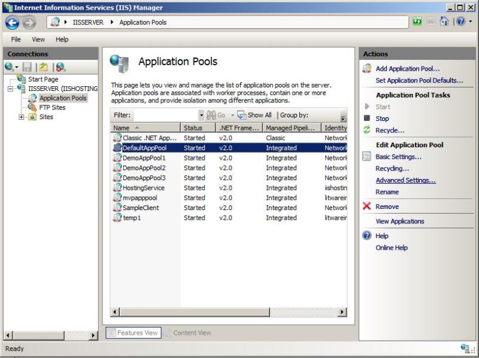
Task: Click the Show All icon in the filter bar
Action: pos(243,115)
